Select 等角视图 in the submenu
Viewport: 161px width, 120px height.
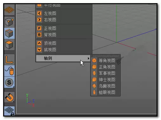pyautogui.click(x=105, y=60)
